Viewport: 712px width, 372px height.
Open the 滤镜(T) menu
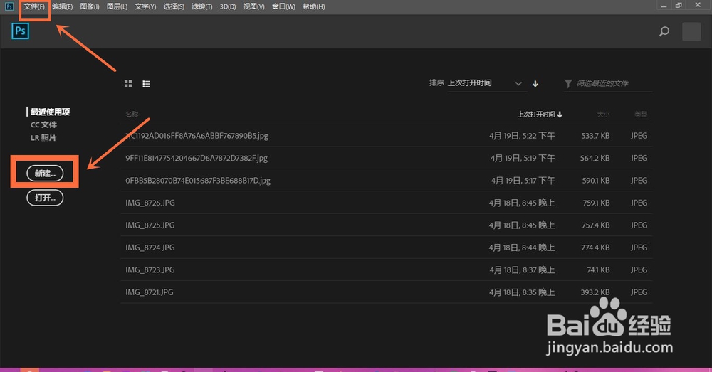tap(201, 6)
